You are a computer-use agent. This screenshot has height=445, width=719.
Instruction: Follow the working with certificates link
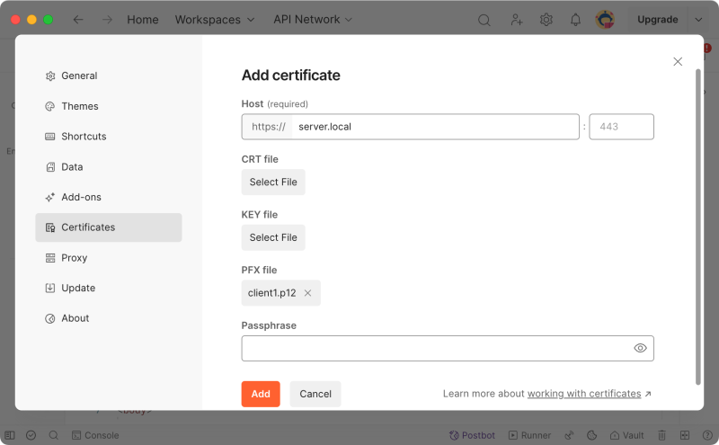tap(584, 394)
